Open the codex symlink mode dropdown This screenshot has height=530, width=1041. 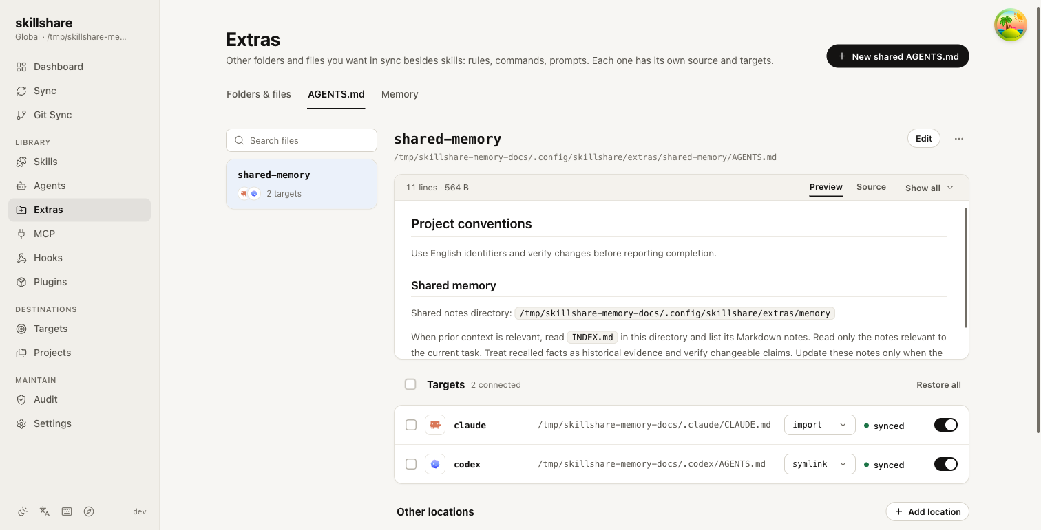[819, 464]
